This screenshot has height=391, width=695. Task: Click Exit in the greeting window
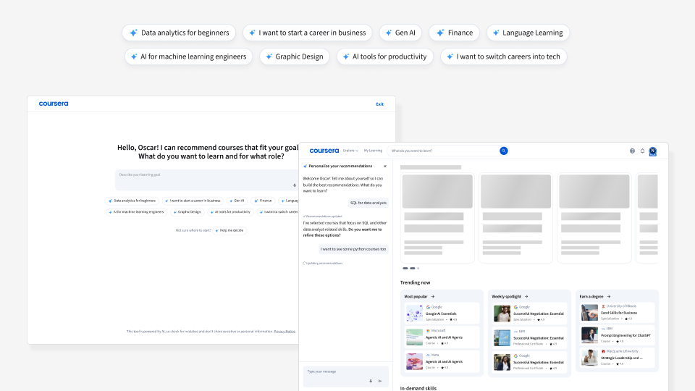380,104
